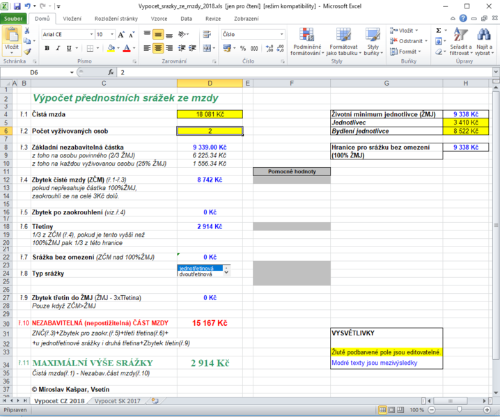
Task: Switch to the Vzorce tab
Action: click(x=159, y=19)
